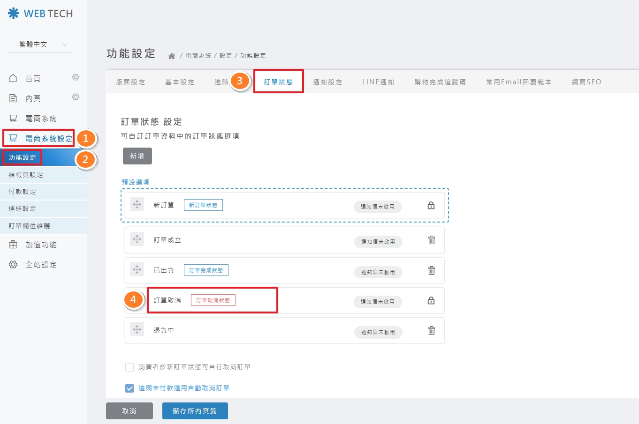Click the 新增 button
Viewport: 639px width, 424px height.
click(x=137, y=156)
